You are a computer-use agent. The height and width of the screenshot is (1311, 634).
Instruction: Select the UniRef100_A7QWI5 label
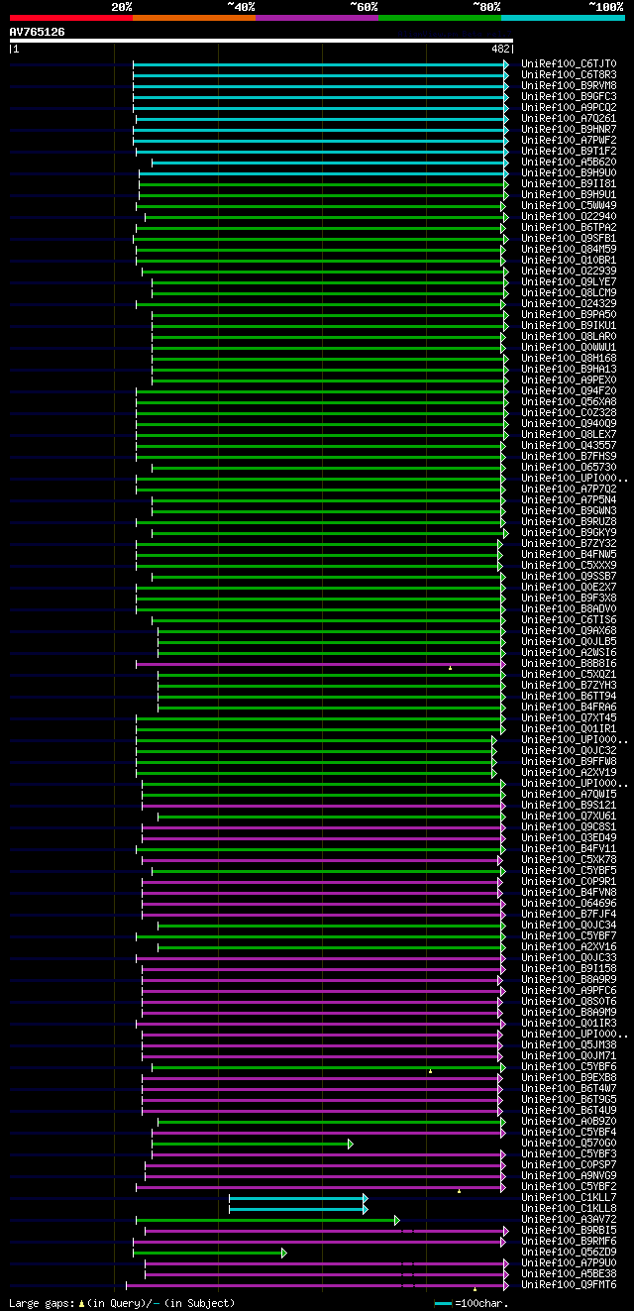[x=570, y=795]
